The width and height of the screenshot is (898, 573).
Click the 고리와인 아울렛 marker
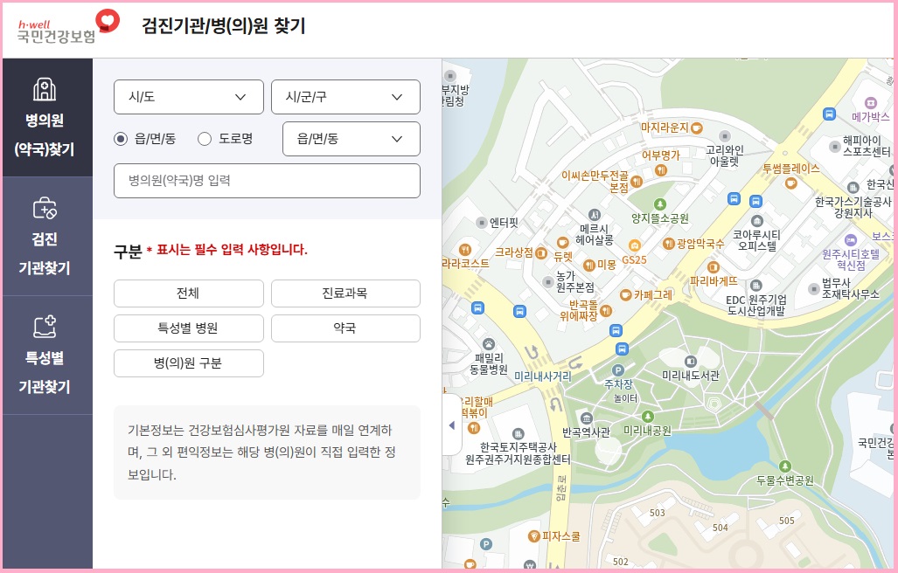coord(725,136)
